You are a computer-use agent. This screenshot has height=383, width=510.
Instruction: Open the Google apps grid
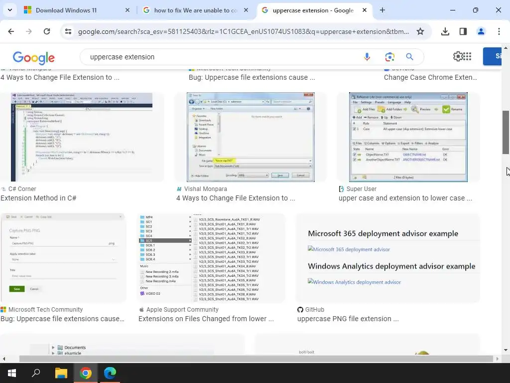click(x=467, y=56)
